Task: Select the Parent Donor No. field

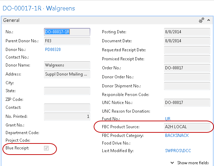Action: click(x=67, y=41)
